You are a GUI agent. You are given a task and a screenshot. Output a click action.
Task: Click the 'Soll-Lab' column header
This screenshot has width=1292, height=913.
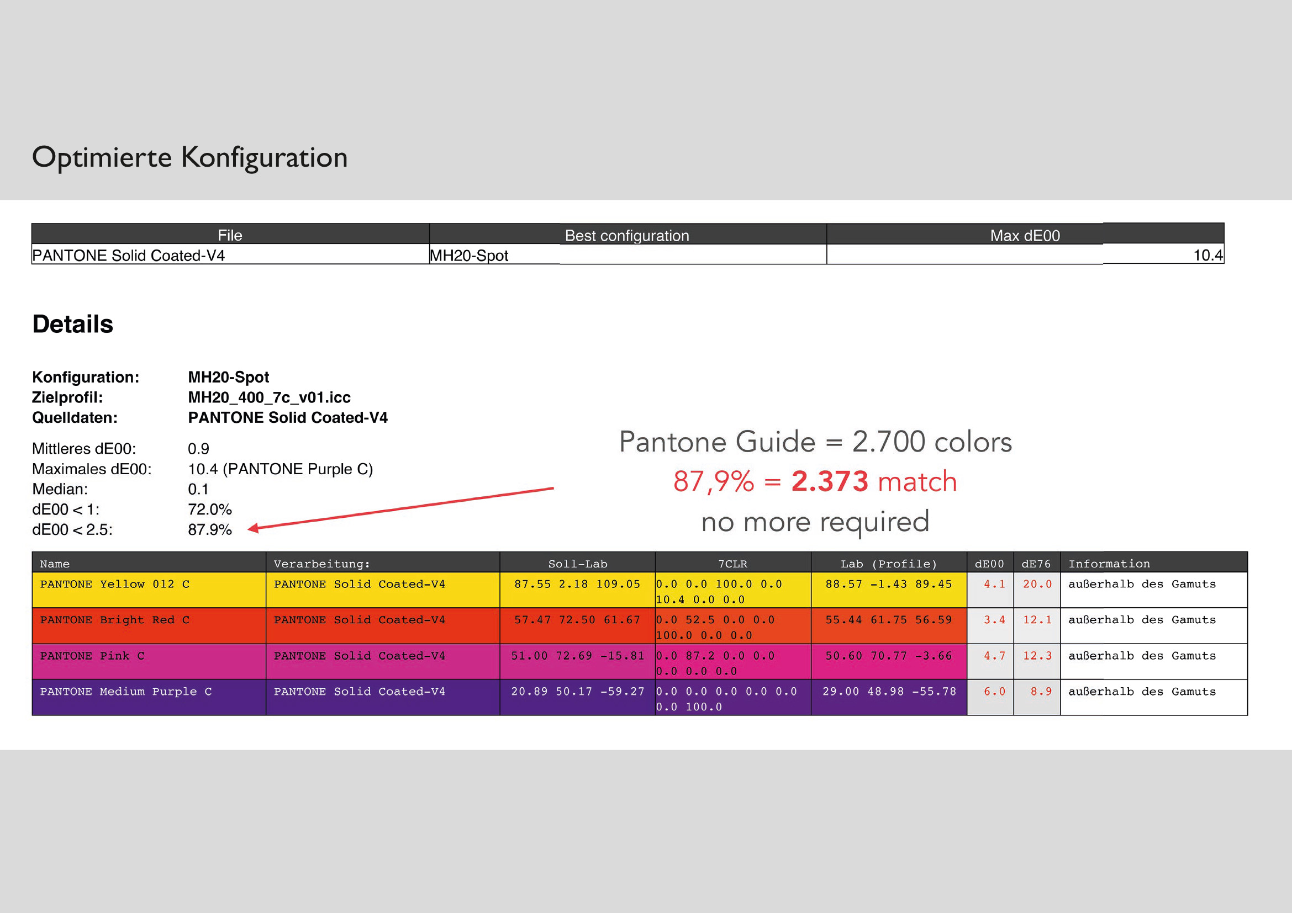point(577,562)
